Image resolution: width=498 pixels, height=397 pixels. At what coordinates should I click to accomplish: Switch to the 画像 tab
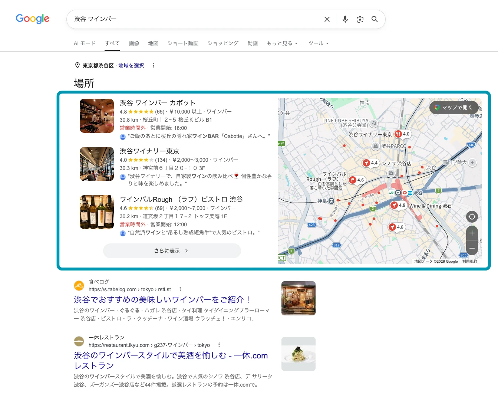point(134,43)
